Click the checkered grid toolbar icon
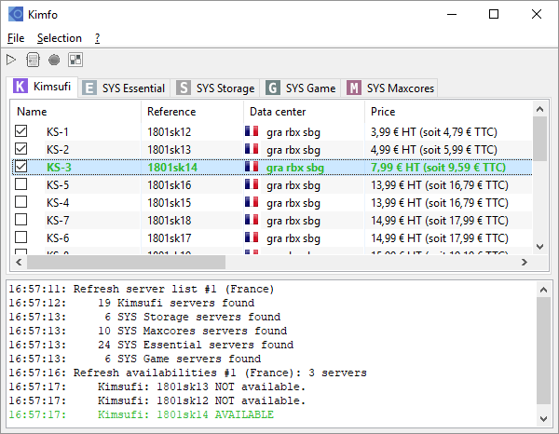This screenshot has width=559, height=434. point(75,60)
